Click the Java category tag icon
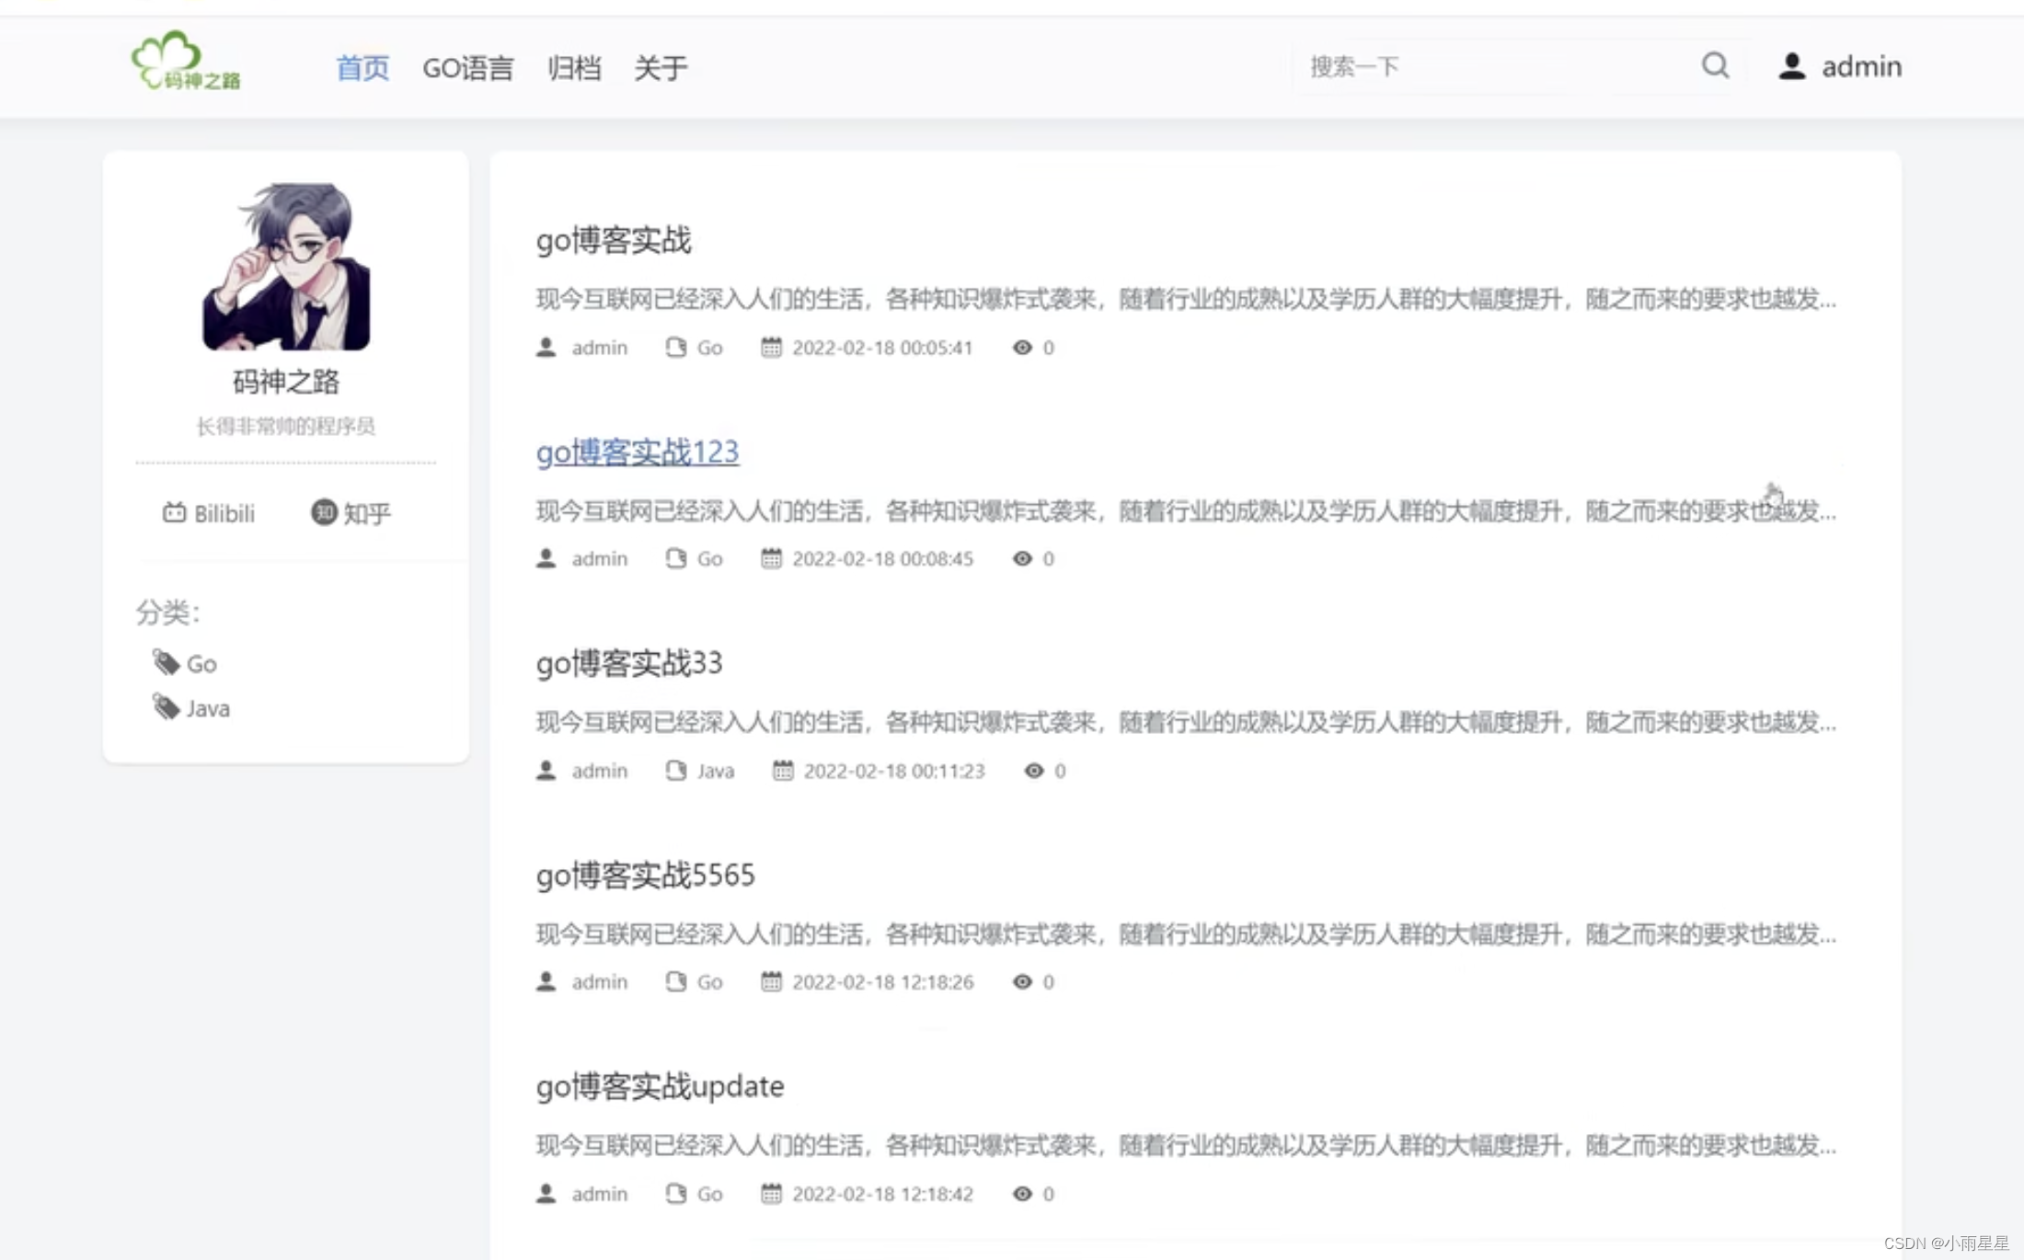This screenshot has width=2024, height=1260. click(x=166, y=707)
